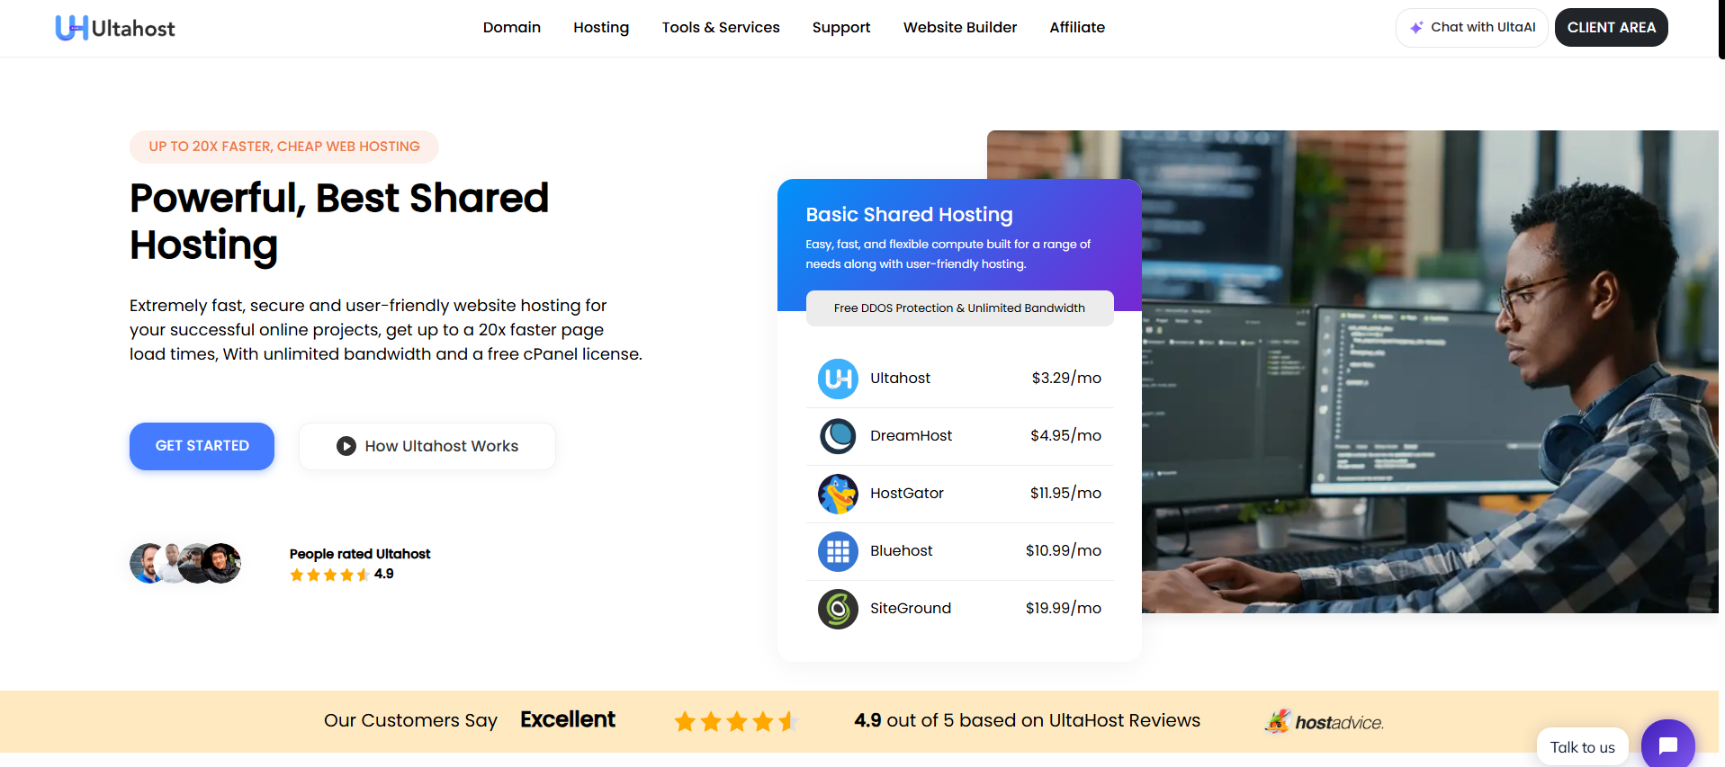Screen dimensions: 1725x767
Task: Click the GET STARTED button
Action: [x=202, y=446]
